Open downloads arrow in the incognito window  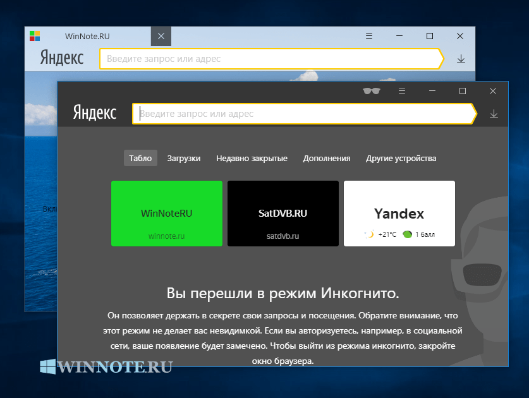coord(494,114)
